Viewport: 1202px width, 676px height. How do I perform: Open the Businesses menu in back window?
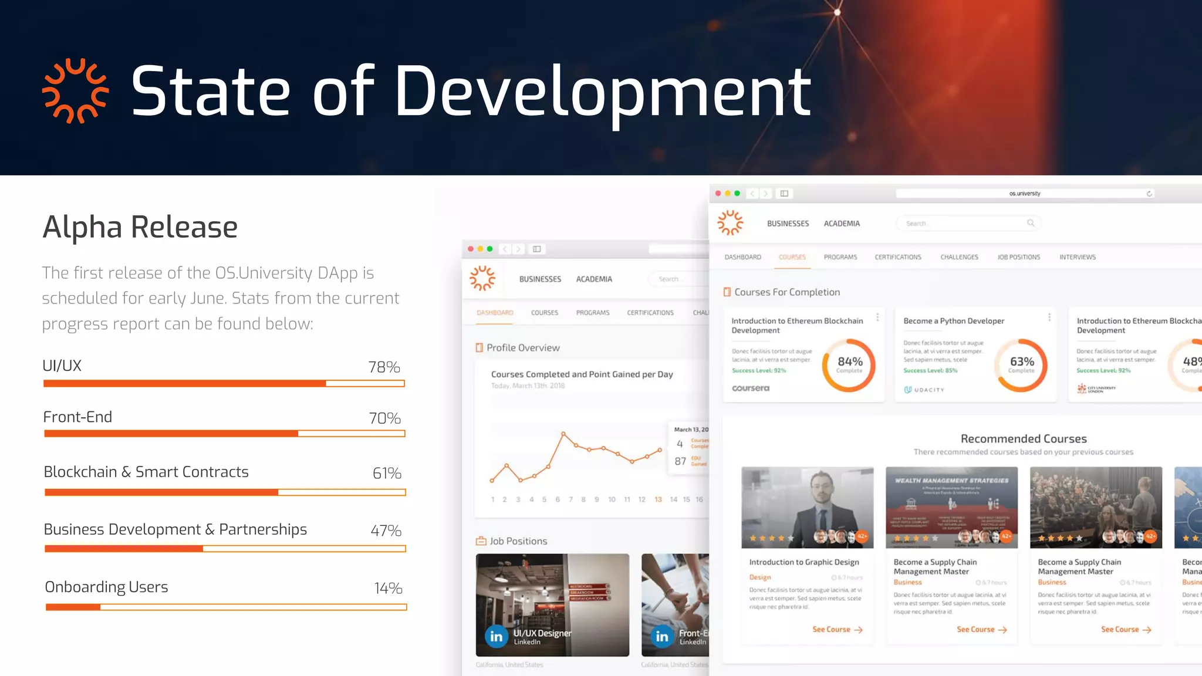point(540,279)
